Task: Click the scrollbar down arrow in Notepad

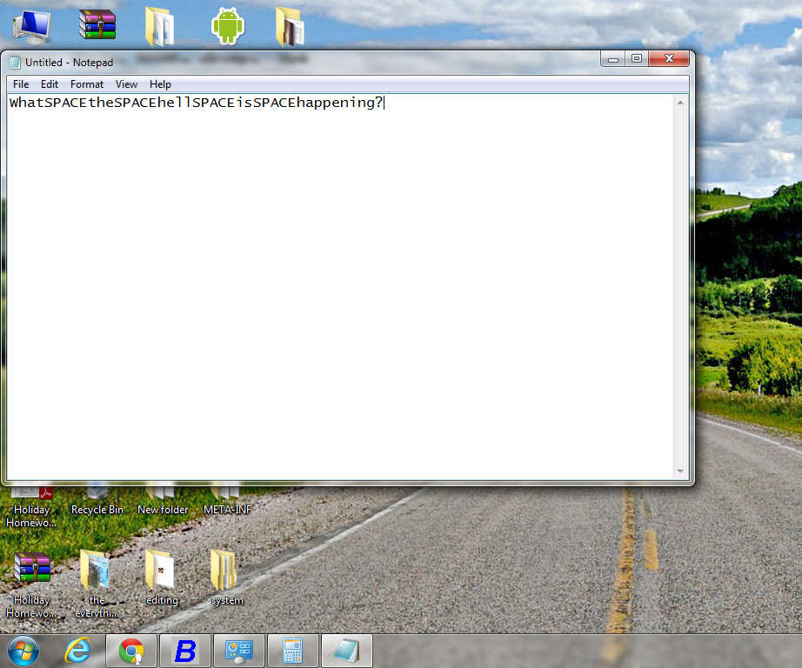Action: click(x=680, y=471)
